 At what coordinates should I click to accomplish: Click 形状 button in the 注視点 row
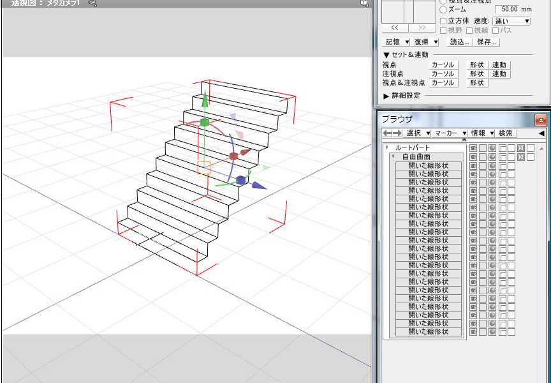point(477,74)
